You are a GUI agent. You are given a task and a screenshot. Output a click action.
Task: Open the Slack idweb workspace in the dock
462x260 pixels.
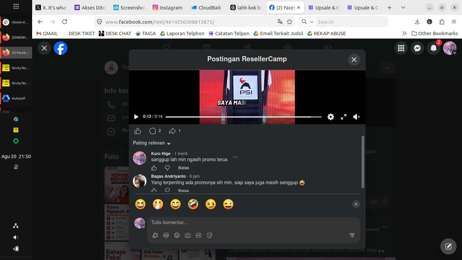(x=16, y=22)
